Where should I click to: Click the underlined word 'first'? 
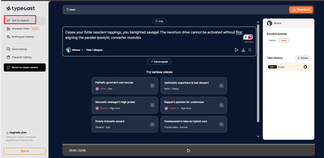point(239,32)
